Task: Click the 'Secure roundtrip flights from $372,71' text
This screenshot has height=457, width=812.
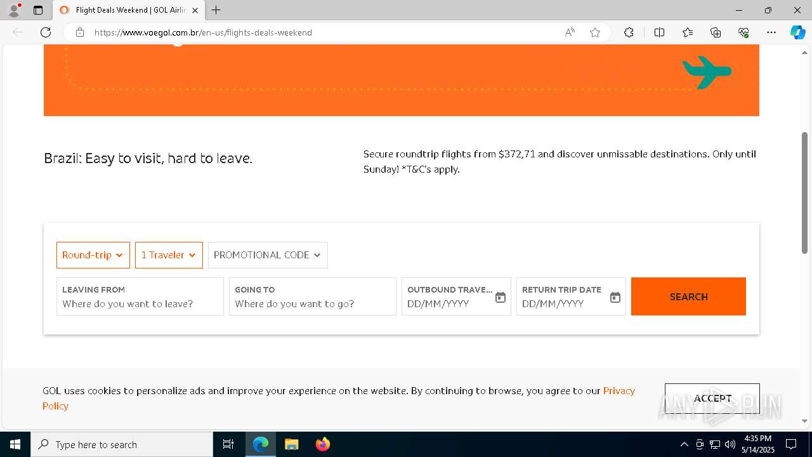Action: [449, 154]
